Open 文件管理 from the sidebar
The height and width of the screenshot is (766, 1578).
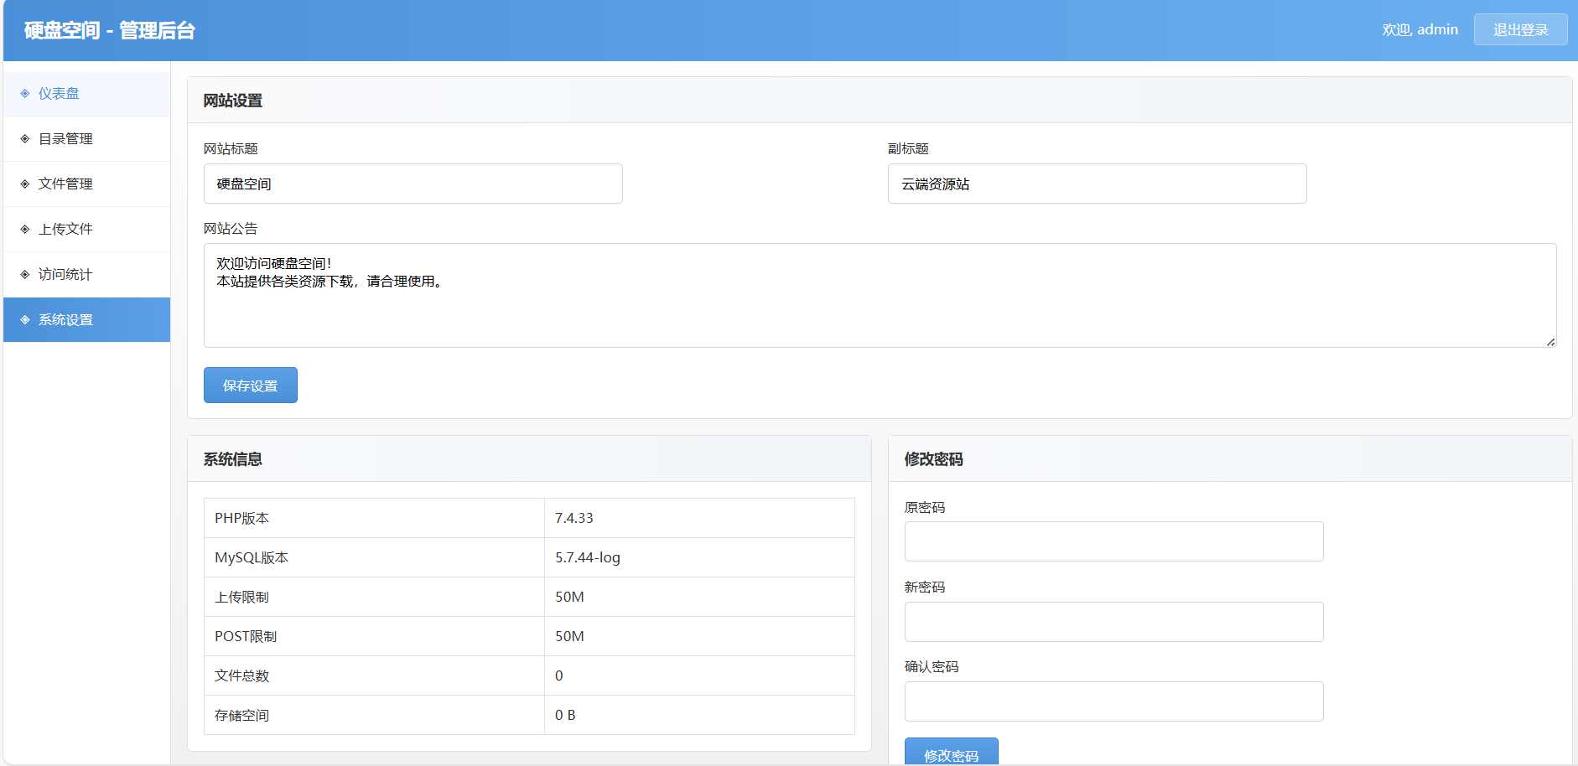65,184
